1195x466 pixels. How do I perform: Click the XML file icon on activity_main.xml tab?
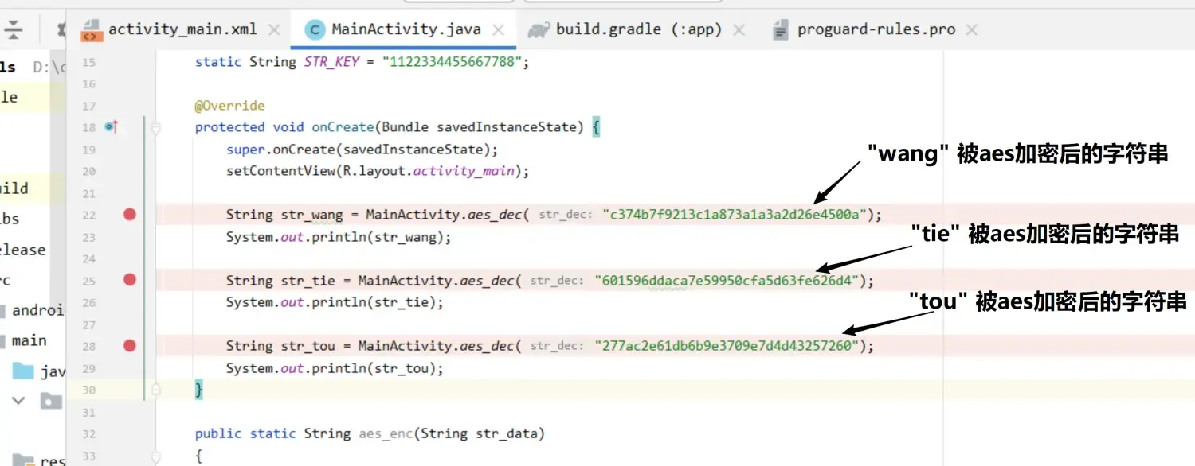point(91,28)
